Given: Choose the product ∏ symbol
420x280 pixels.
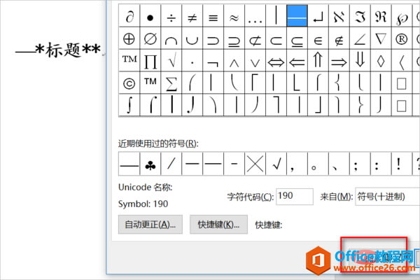Looking at the screenshot, I should coord(150,60).
